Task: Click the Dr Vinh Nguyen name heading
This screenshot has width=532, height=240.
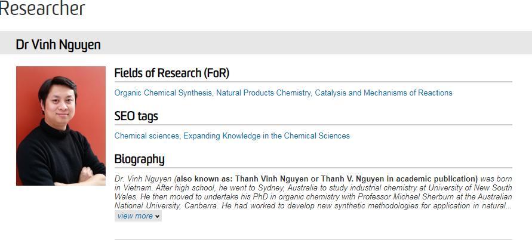Action: click(58, 45)
